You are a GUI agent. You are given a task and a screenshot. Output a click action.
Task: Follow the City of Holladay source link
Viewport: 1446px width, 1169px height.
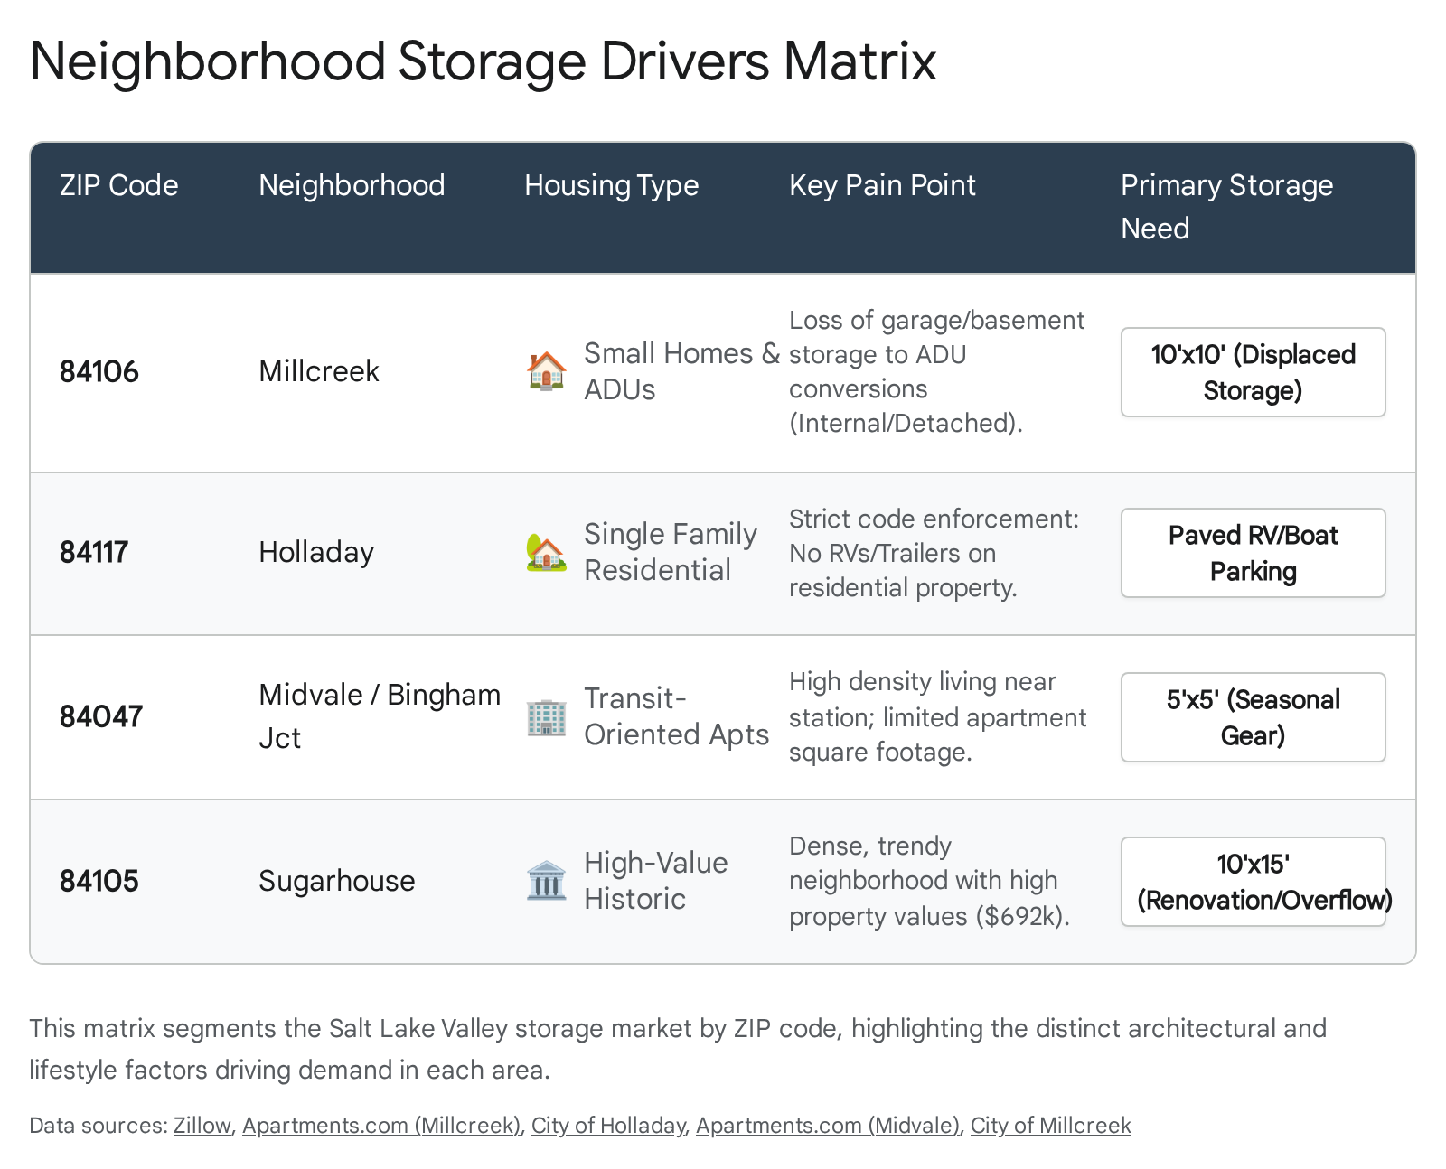coord(608,1126)
